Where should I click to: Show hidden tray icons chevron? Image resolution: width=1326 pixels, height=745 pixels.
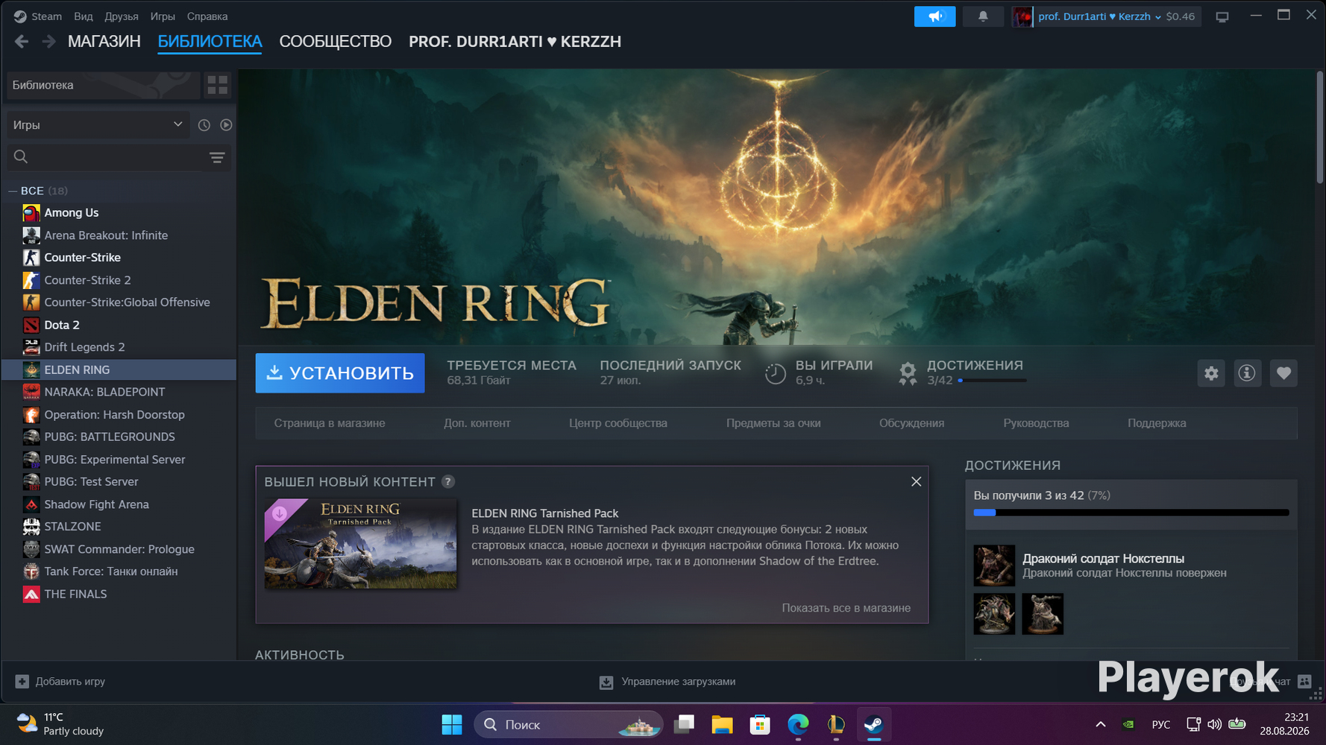(1100, 724)
